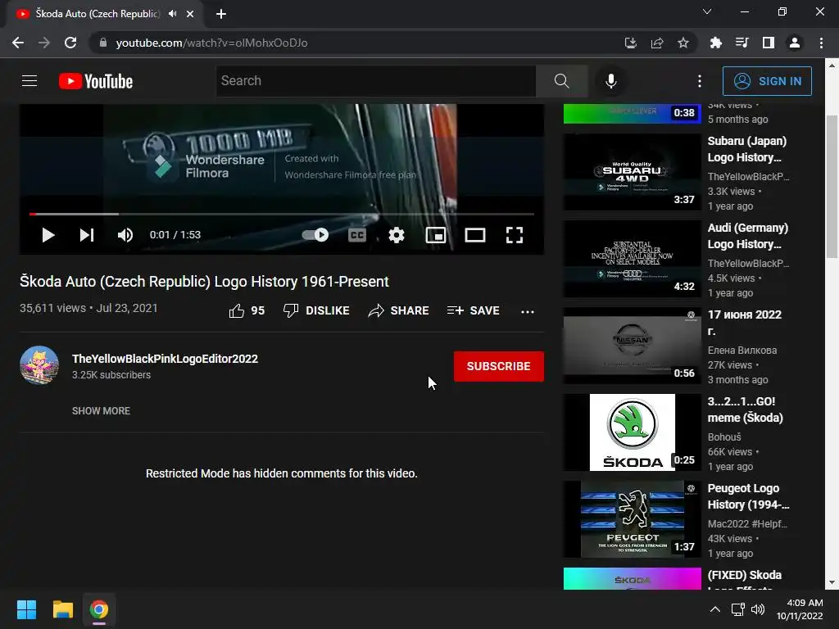The height and width of the screenshot is (629, 839).
Task: Open tab search chevron in title bar
Action: pyautogui.click(x=707, y=11)
